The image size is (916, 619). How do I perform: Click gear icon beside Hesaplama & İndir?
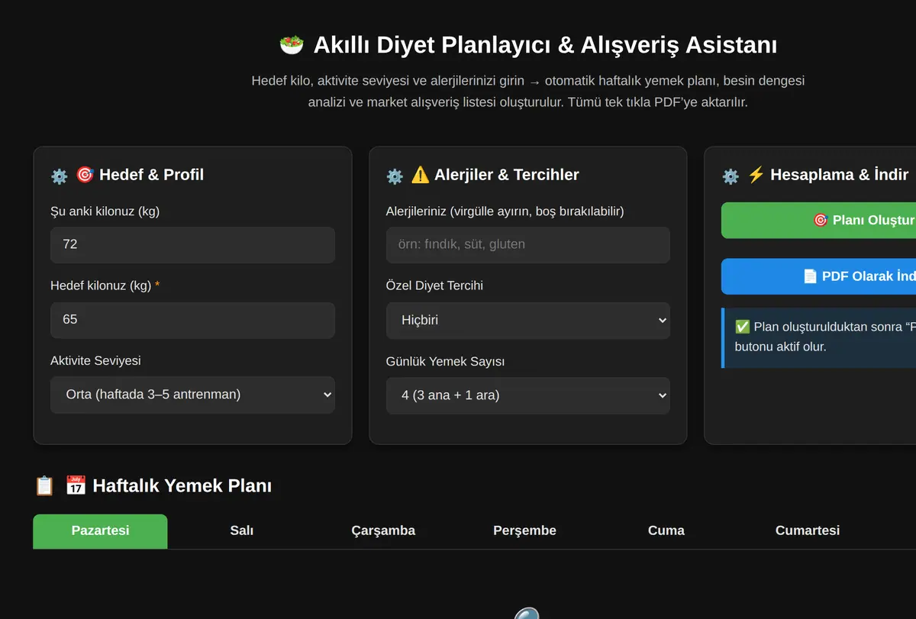tap(731, 176)
